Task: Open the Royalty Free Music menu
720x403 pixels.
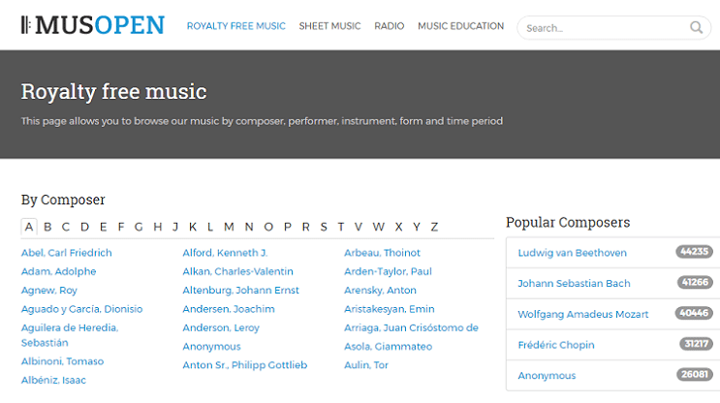Action: pos(236,26)
